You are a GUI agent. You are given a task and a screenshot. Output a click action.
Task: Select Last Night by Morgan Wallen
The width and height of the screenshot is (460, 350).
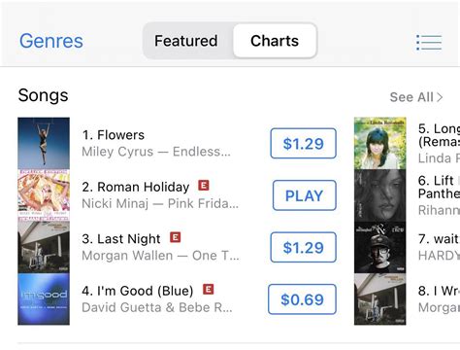[161, 247]
